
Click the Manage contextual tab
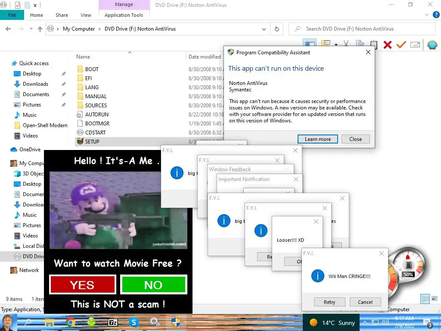point(124,4)
